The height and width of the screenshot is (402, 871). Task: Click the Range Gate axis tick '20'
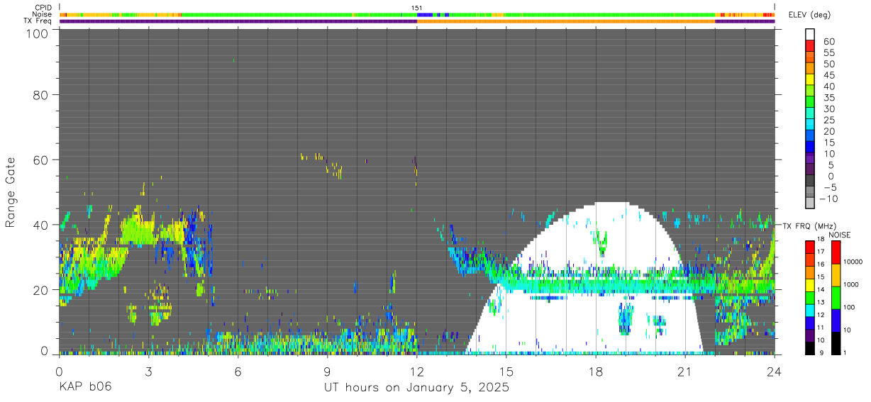[x=41, y=290]
